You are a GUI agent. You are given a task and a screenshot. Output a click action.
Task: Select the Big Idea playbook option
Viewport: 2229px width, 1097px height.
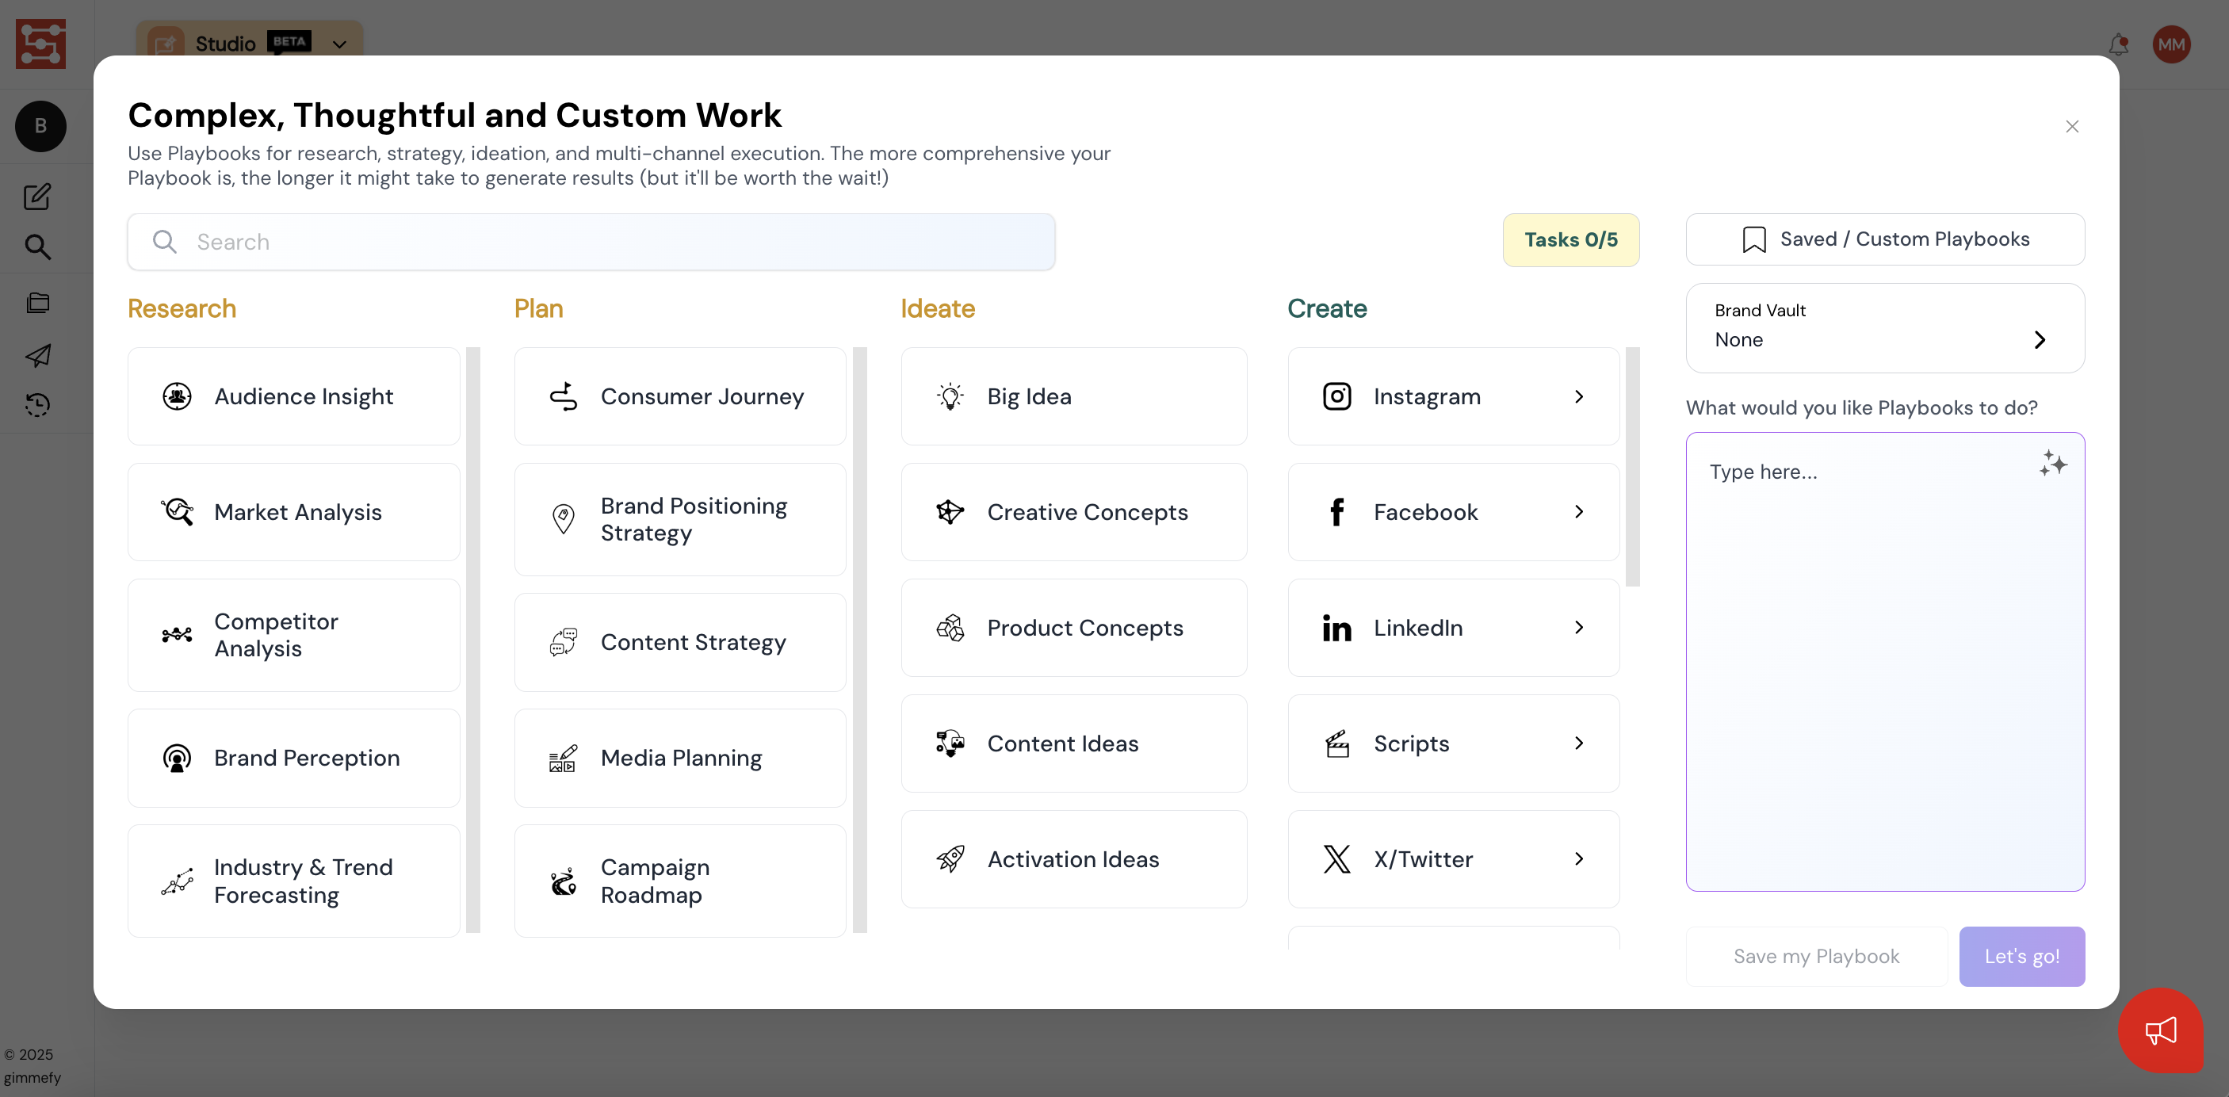1073,396
